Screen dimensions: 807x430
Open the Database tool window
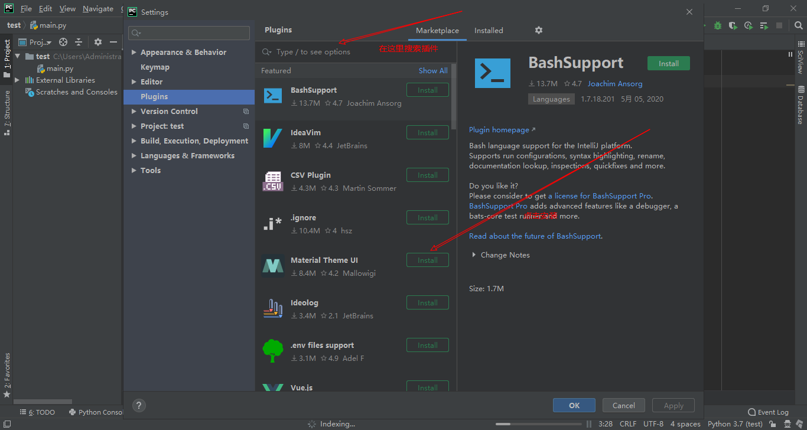pos(801,105)
